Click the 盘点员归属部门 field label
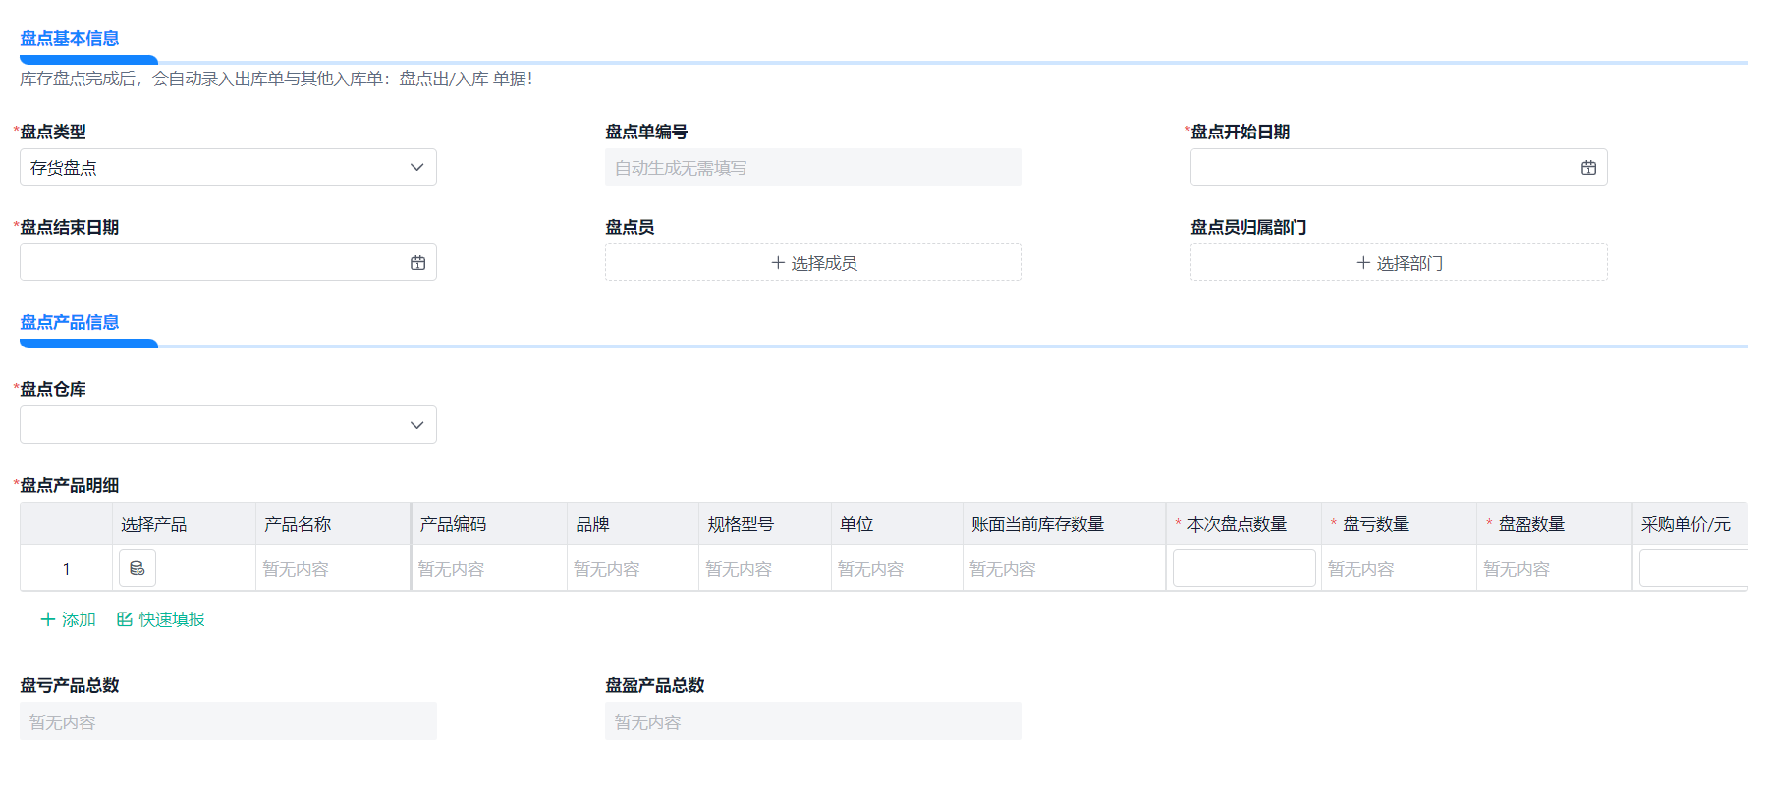This screenshot has width=1765, height=799. [1248, 227]
